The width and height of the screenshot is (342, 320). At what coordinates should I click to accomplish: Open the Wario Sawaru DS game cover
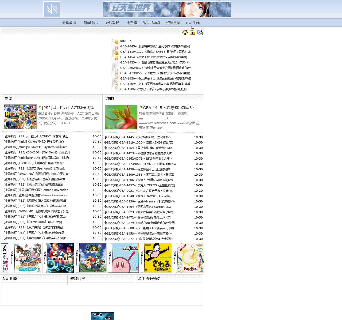pos(156,258)
